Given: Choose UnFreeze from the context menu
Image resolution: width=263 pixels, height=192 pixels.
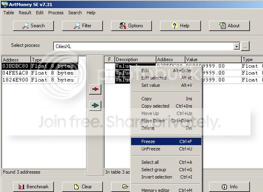Looking at the screenshot, I should pos(167,149).
